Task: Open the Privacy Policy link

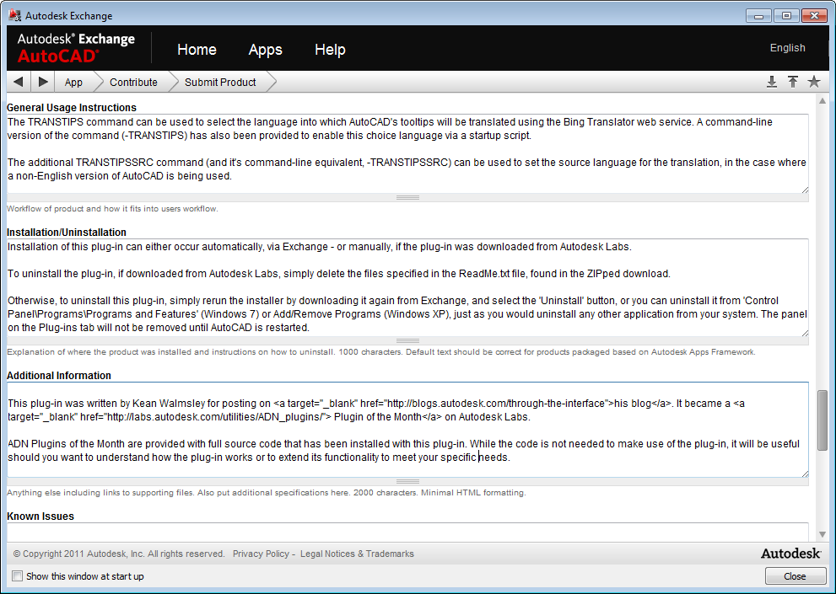Action: pos(260,554)
